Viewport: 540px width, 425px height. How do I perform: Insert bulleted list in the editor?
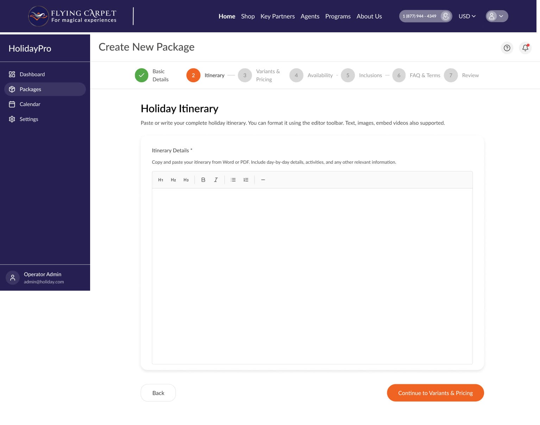[233, 180]
